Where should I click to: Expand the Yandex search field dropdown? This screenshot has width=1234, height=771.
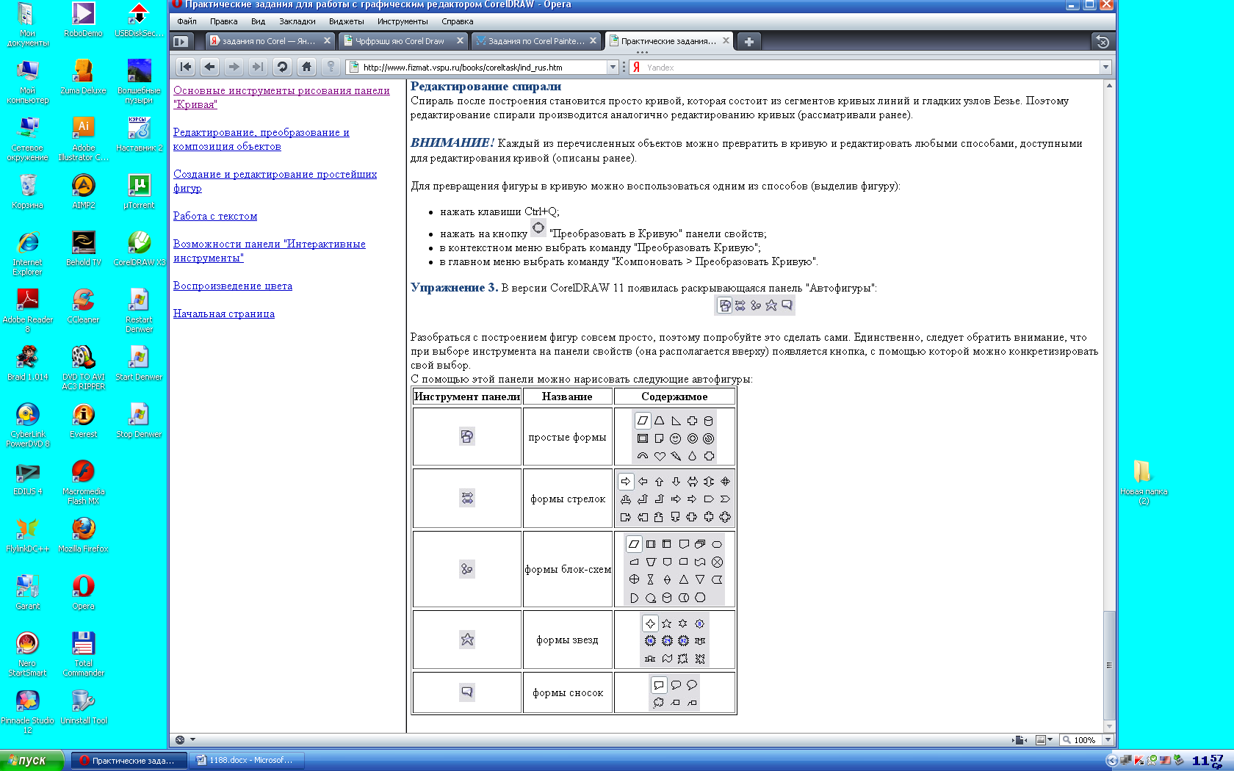click(x=1105, y=67)
